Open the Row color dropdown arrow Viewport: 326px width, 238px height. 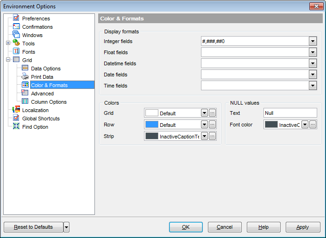point(204,125)
